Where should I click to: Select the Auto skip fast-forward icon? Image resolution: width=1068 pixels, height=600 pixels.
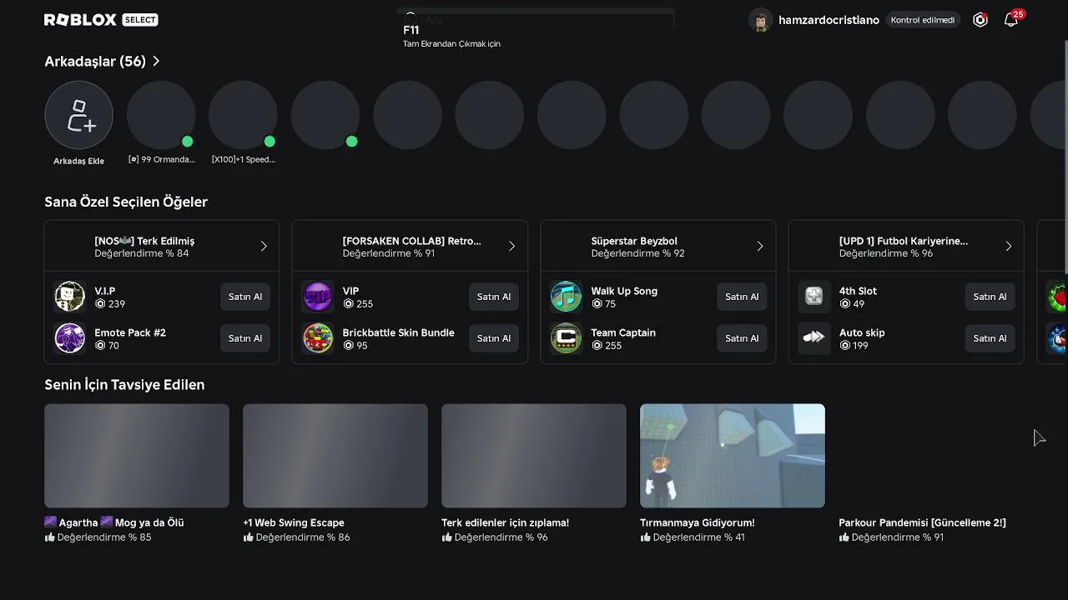pos(814,338)
